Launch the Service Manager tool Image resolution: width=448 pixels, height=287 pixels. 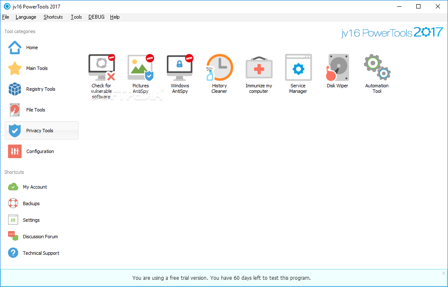(x=298, y=74)
